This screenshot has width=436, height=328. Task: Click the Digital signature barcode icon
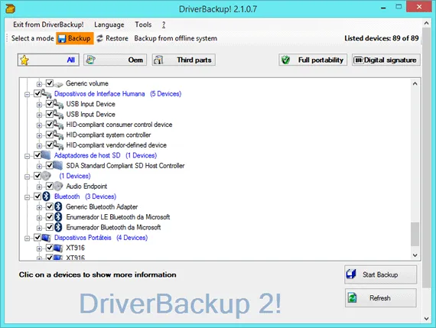pos(359,60)
